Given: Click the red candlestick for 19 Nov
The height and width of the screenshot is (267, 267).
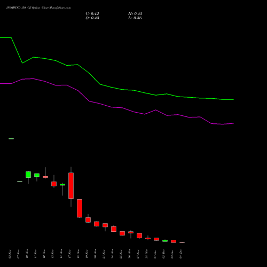Looking at the screenshot, I should tap(88, 220).
